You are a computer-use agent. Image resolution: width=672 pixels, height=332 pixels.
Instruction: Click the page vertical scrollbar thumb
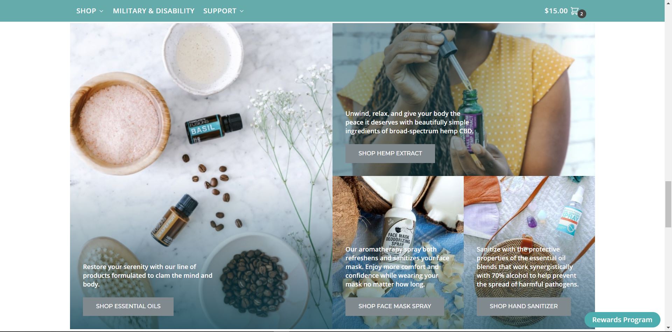[x=668, y=204]
